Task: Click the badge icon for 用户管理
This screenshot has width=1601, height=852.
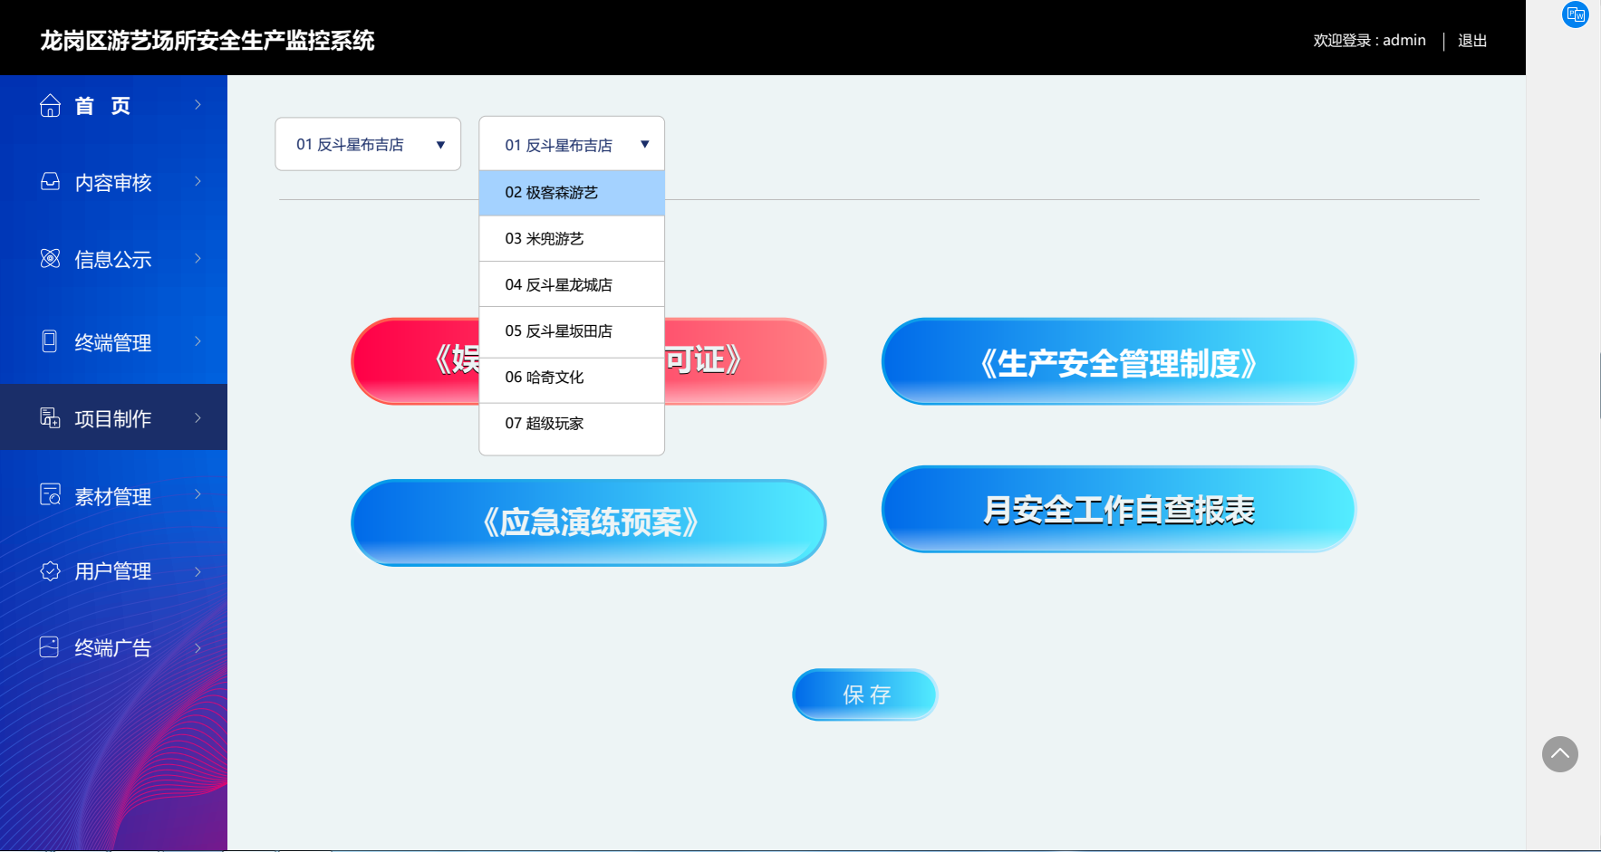Action: [x=50, y=571]
